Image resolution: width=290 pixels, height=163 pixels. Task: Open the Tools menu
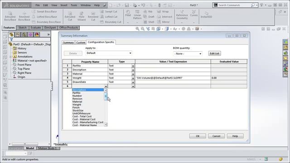74,5
